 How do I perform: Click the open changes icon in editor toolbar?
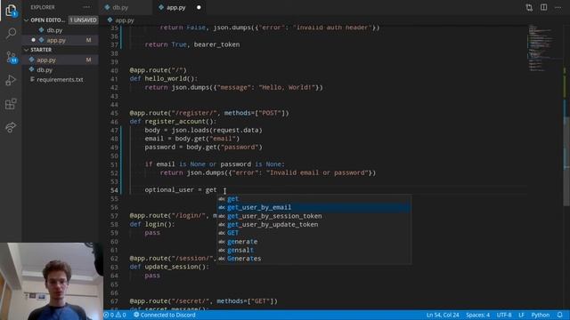click(529, 7)
